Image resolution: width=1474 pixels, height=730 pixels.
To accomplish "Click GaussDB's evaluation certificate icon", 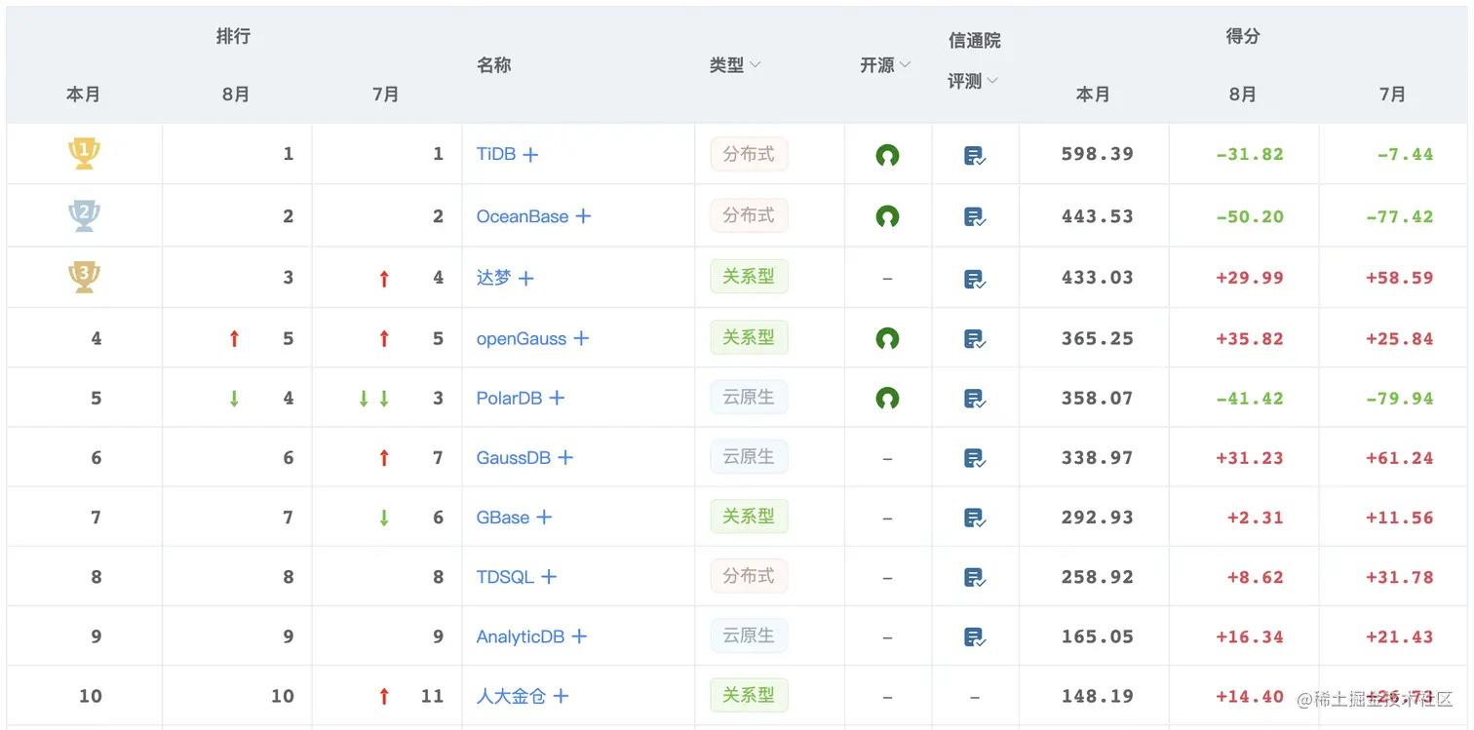I will point(975,457).
